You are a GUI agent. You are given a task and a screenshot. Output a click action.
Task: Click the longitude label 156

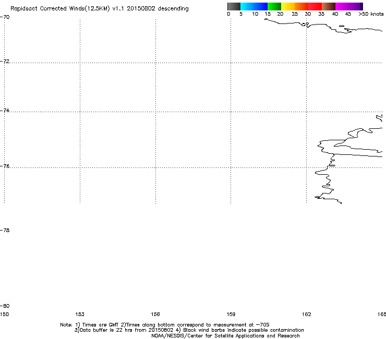click(x=155, y=314)
